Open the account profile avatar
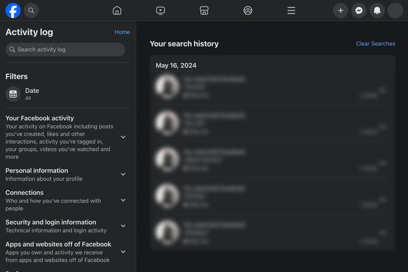 (x=395, y=10)
